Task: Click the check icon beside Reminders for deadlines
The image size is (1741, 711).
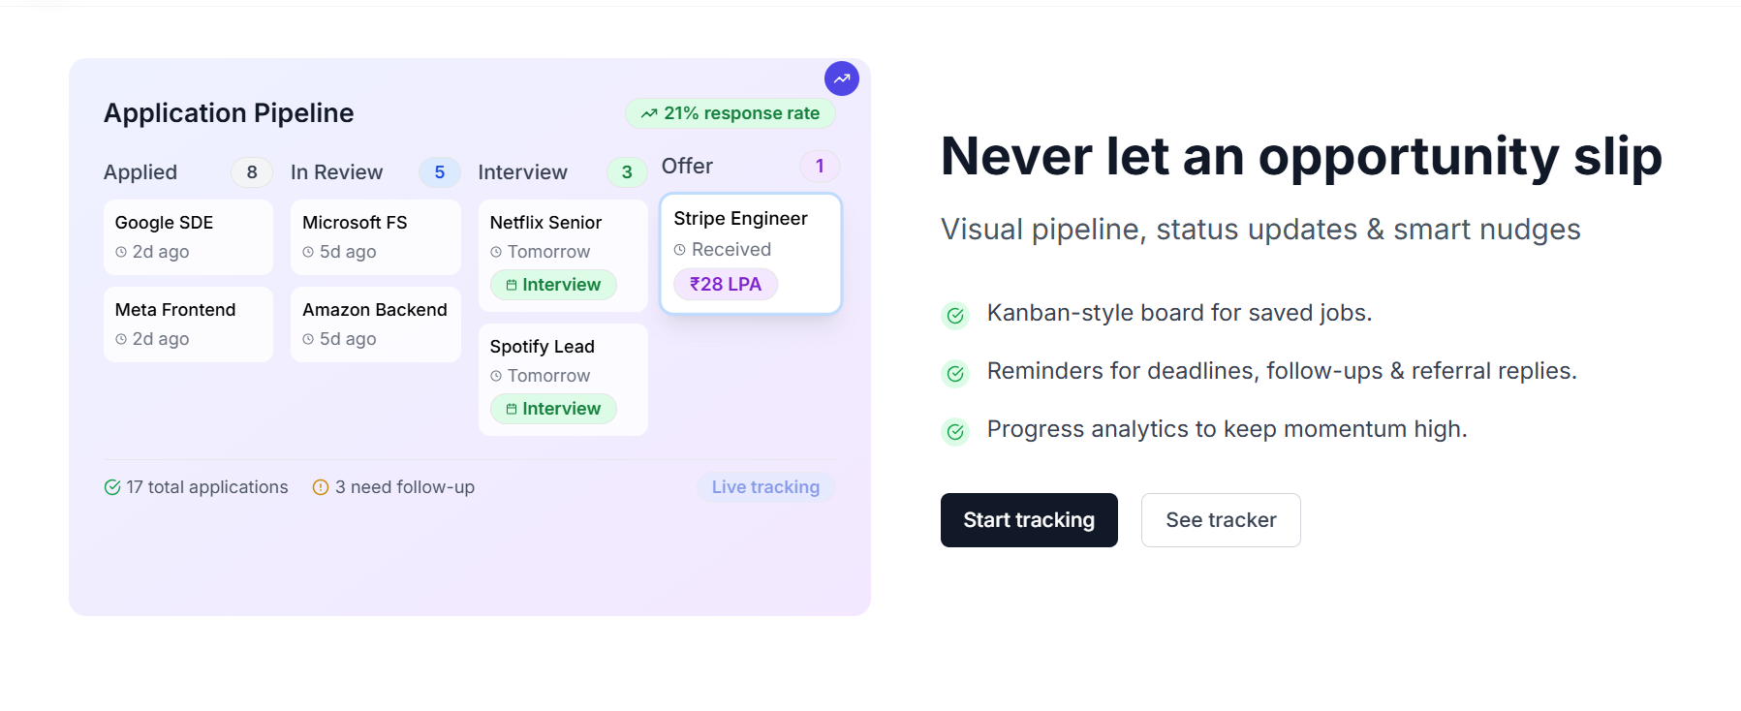Action: coord(955,373)
